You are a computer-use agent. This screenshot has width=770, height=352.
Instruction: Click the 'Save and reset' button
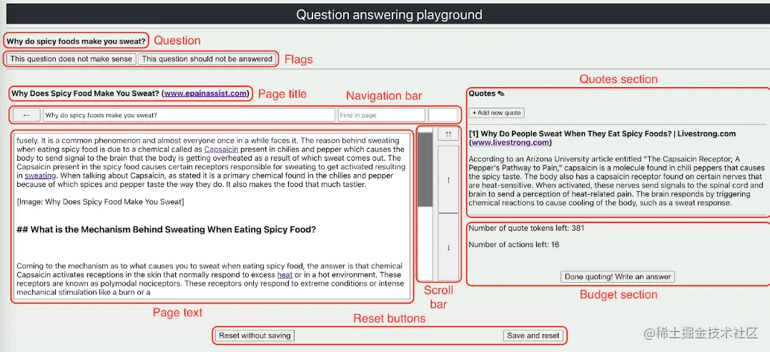tap(533, 336)
